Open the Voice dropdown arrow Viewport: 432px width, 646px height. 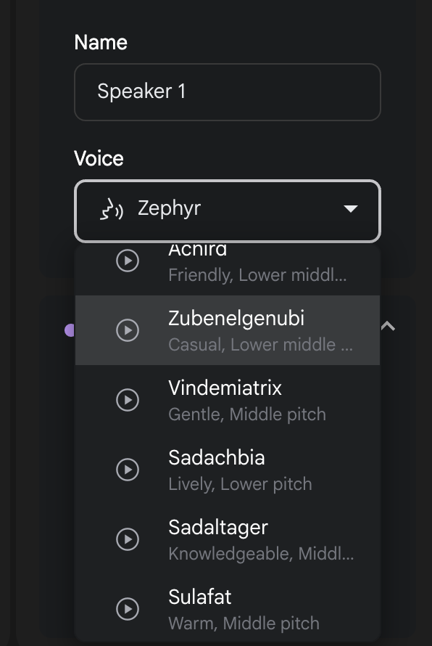351,209
